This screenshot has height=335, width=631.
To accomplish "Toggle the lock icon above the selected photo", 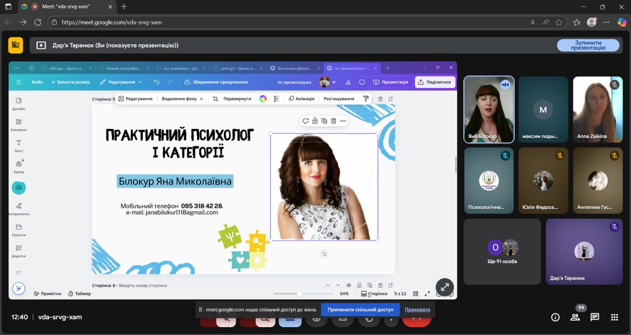I will (x=315, y=121).
